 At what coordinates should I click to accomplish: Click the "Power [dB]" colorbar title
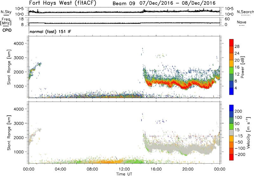pyautogui.click(x=243, y=67)
